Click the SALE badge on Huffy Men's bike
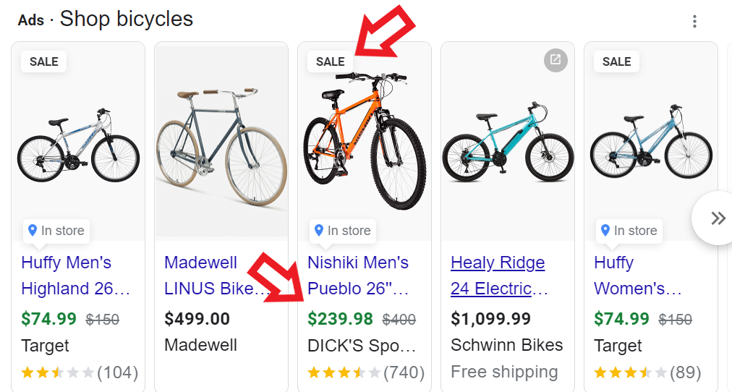 pyautogui.click(x=44, y=61)
